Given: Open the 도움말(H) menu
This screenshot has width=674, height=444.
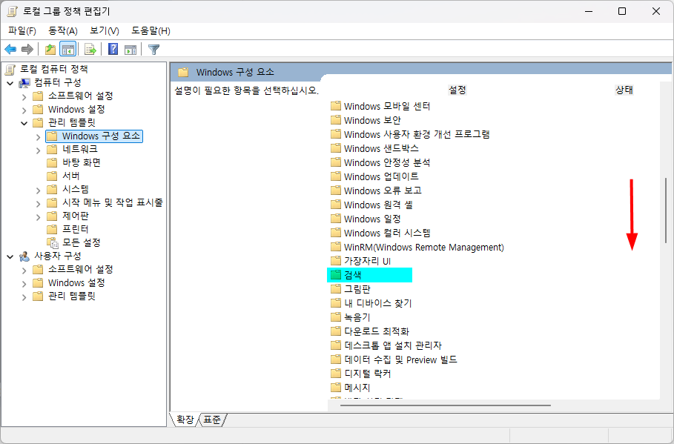Looking at the screenshot, I should [151, 31].
